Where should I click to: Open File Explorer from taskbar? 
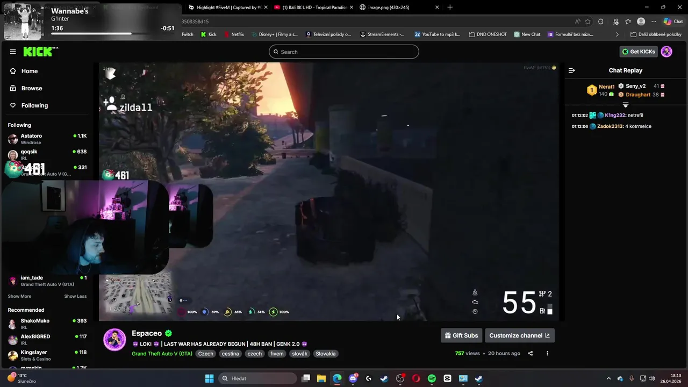[x=321, y=378]
